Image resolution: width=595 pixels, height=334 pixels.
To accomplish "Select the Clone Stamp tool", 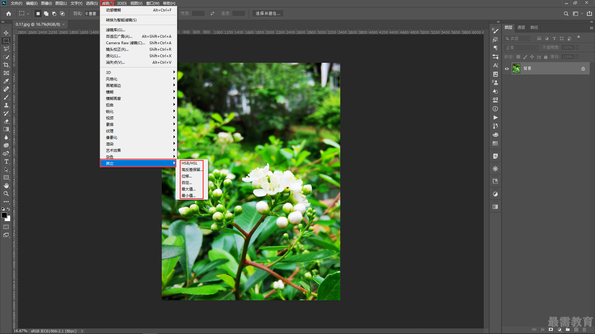I will [x=6, y=105].
